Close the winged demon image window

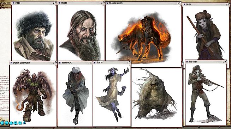coord(56,62)
